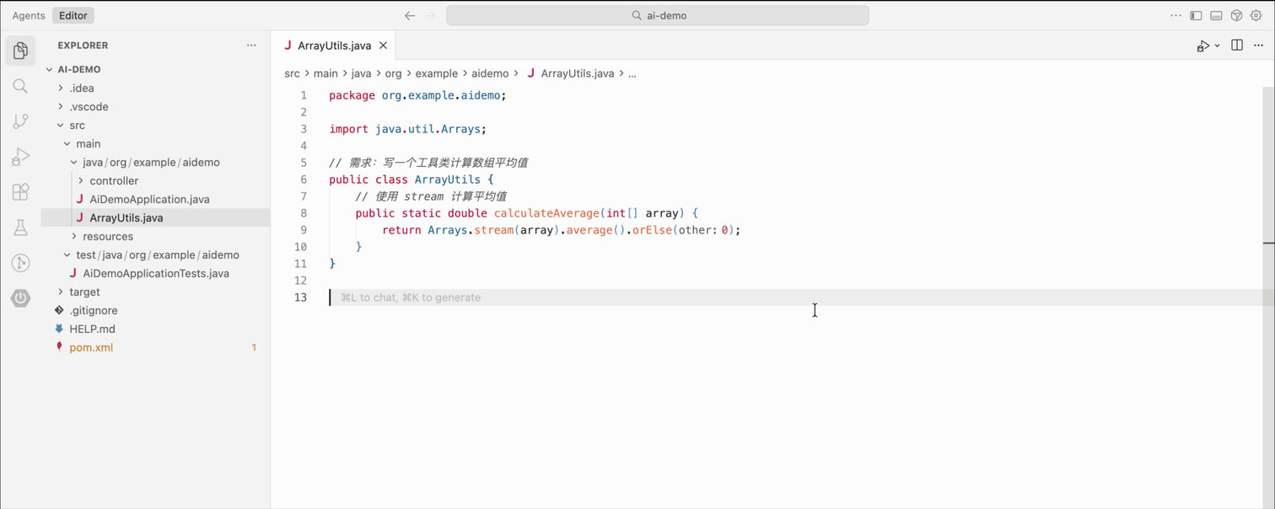Open the Source Control branch icon
This screenshot has width=1275, height=509.
[x=20, y=121]
